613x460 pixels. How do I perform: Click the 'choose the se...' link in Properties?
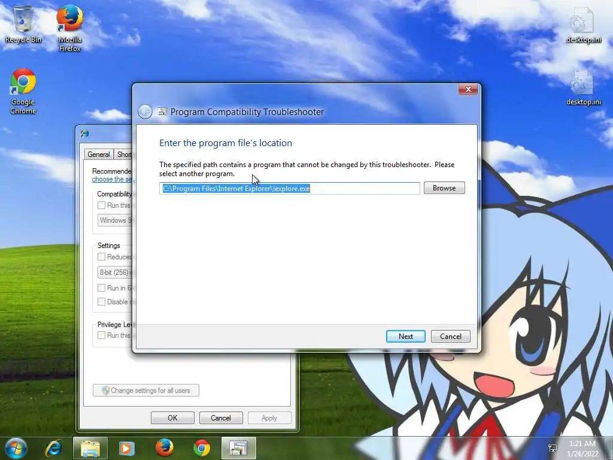(x=112, y=179)
